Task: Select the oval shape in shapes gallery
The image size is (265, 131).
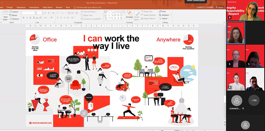Action: [x=118, y=12]
